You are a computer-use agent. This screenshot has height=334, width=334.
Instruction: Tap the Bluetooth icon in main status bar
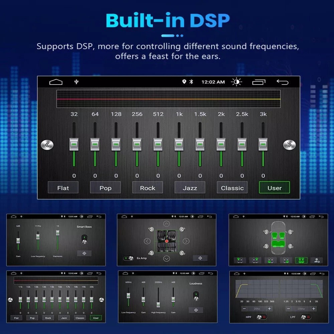191,81
